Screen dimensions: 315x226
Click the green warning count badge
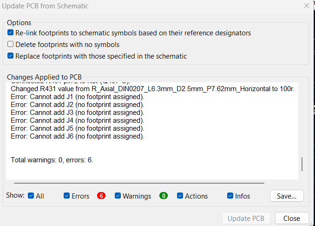(x=164, y=196)
